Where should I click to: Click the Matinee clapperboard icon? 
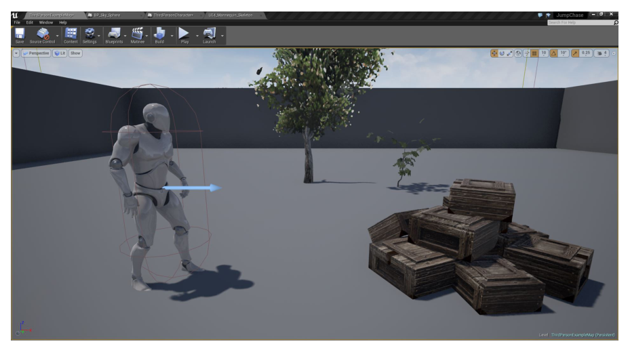coord(138,33)
